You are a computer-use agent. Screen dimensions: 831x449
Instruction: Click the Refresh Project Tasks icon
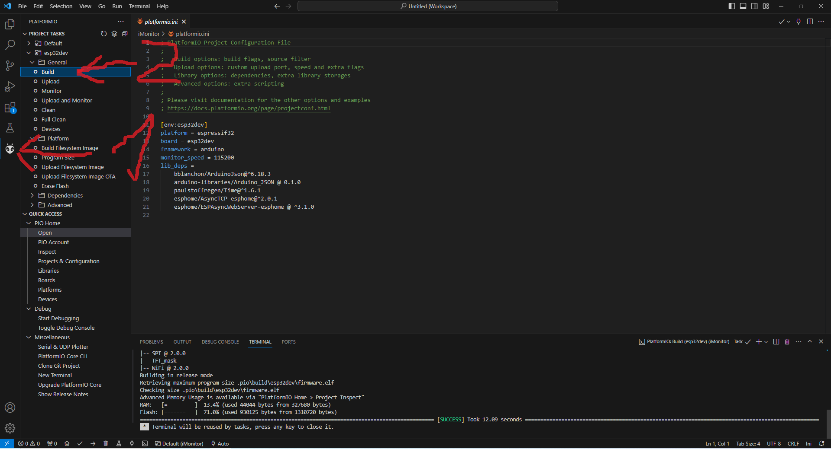[103, 34]
